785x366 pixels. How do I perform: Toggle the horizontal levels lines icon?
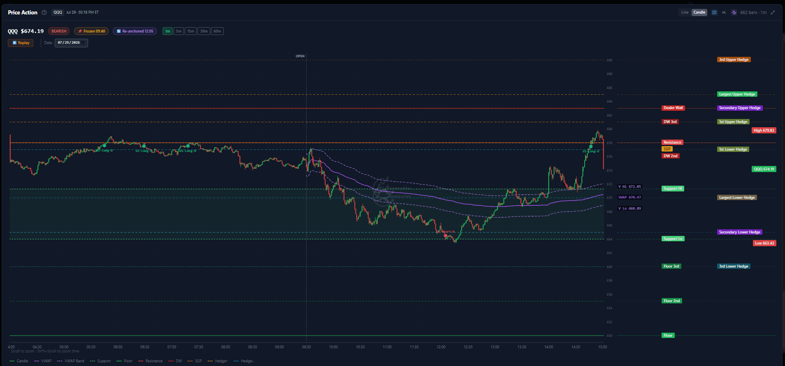714,12
